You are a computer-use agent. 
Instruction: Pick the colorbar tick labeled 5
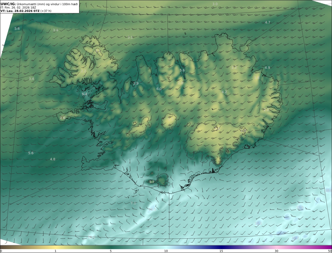pyautogui.click(x=111, y=251)
